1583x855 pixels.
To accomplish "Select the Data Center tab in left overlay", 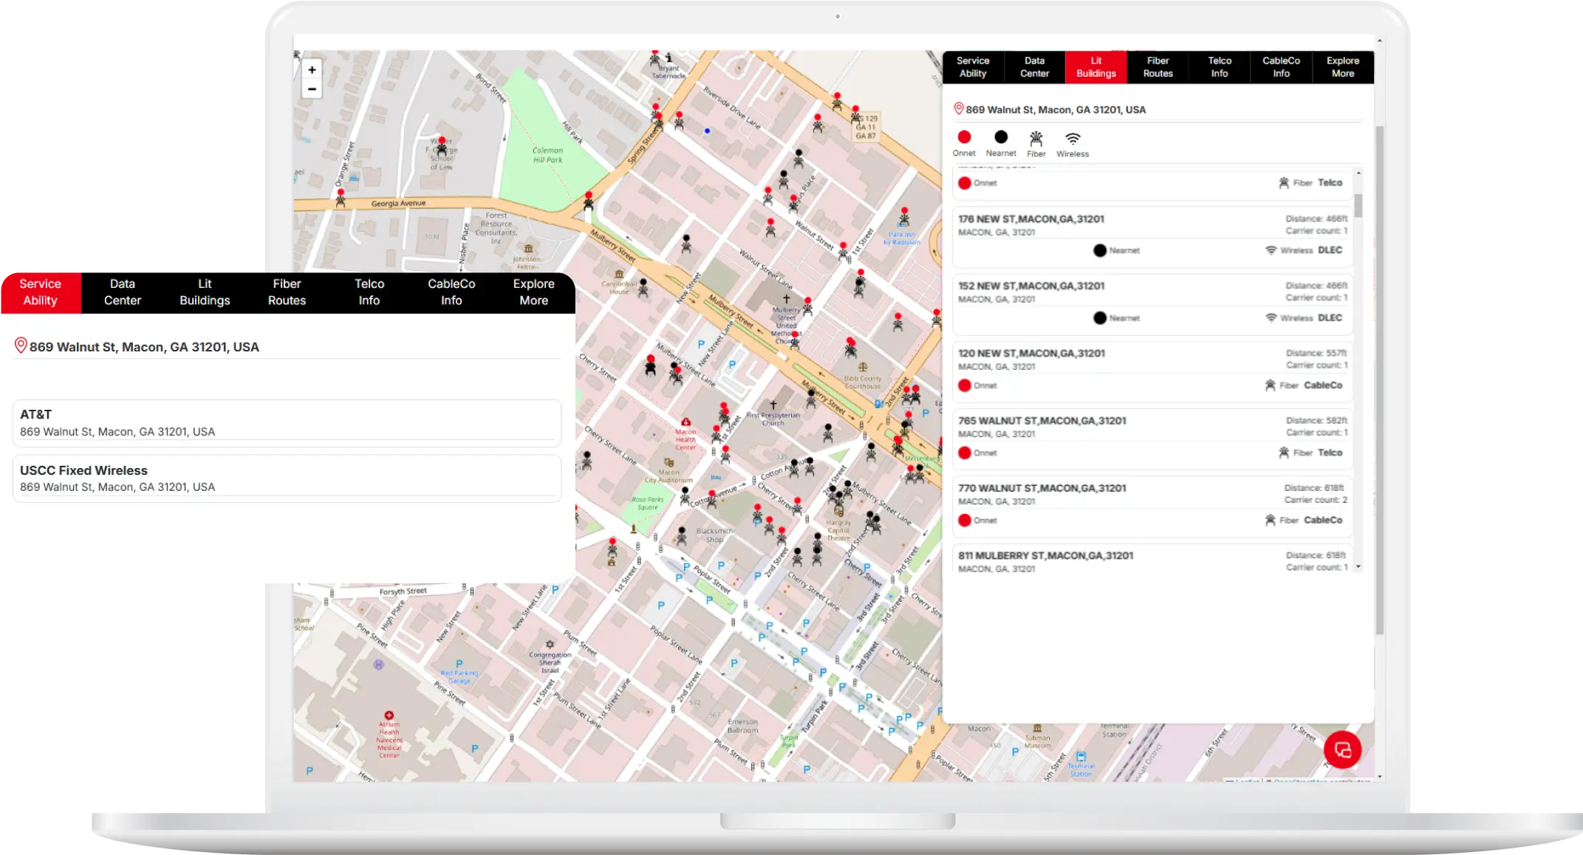I will [x=123, y=292].
